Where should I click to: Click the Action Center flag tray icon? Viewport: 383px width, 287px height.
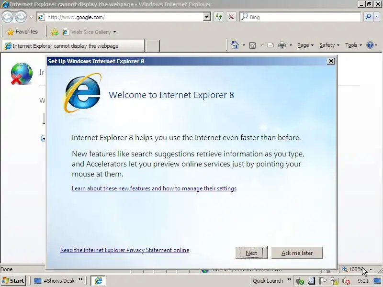pyautogui.click(x=323, y=281)
